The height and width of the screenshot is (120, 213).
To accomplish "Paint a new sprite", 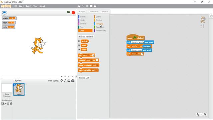I will click(x=65, y=81).
